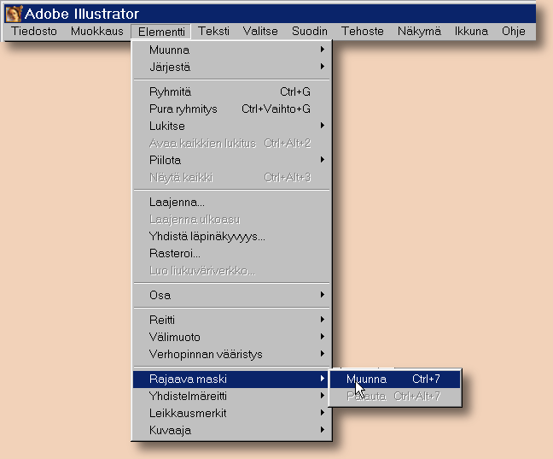Open the Ikkuna menu
This screenshot has height=459, width=553.
click(x=471, y=32)
